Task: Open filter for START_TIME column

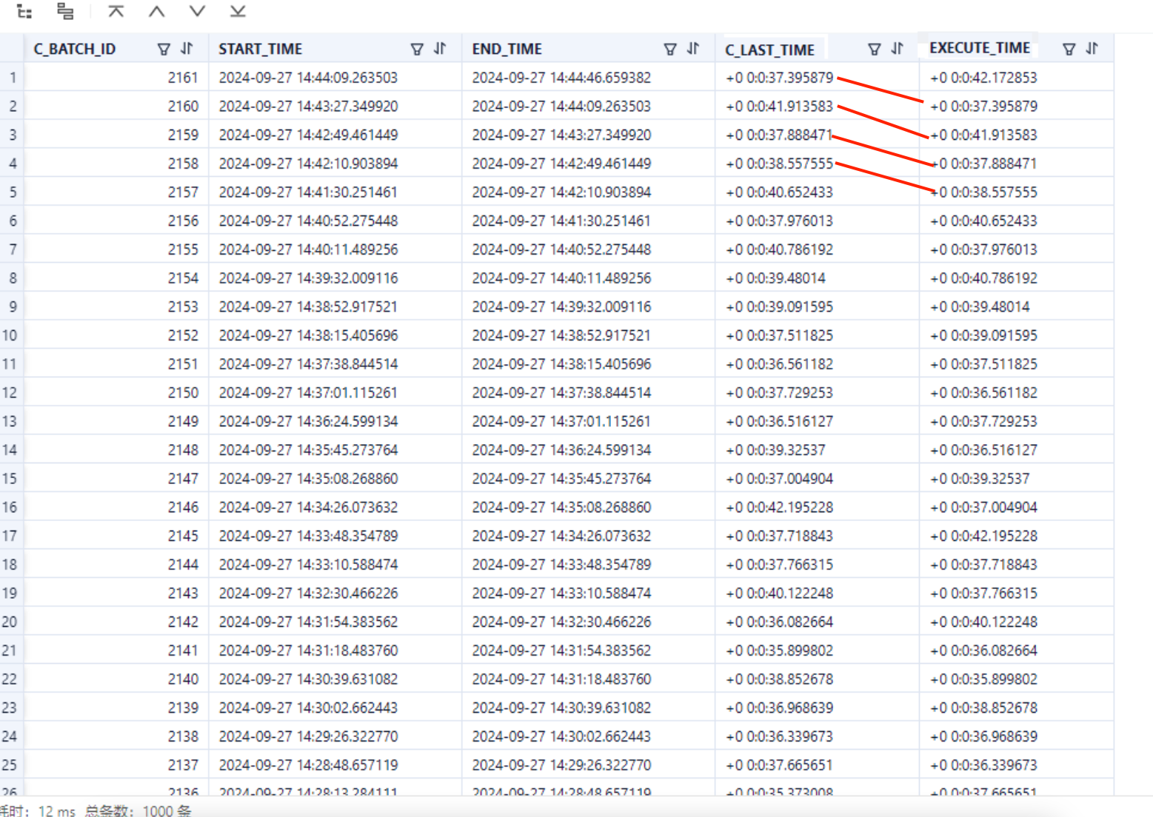Action: tap(418, 49)
